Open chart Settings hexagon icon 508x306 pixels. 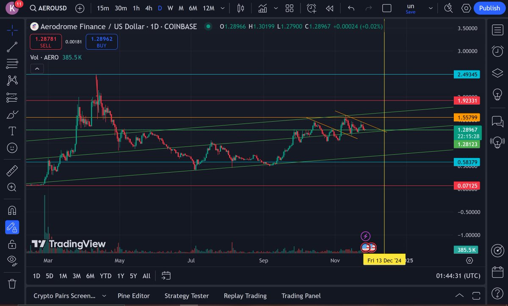pos(466,8)
